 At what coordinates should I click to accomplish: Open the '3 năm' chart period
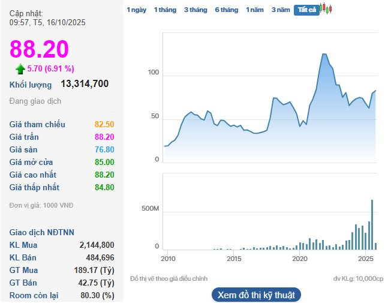coord(281,10)
